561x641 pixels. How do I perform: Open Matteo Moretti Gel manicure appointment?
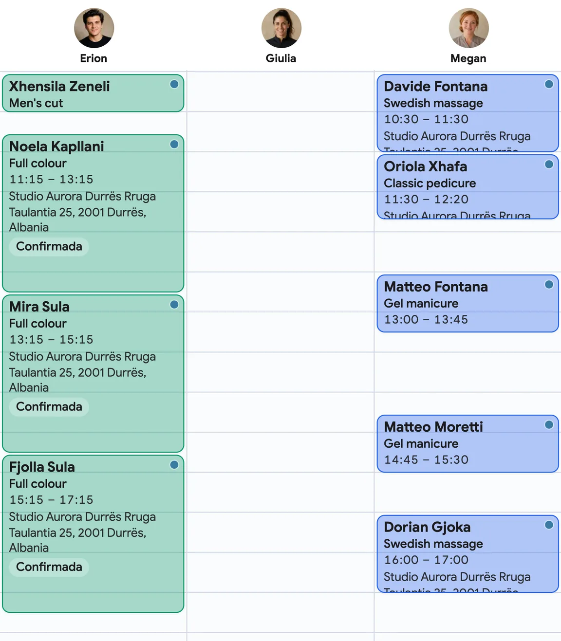point(468,443)
